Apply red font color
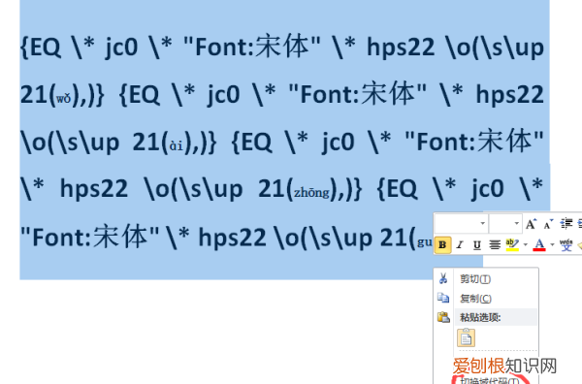Viewport: 582px width, 384px height. pos(539,245)
